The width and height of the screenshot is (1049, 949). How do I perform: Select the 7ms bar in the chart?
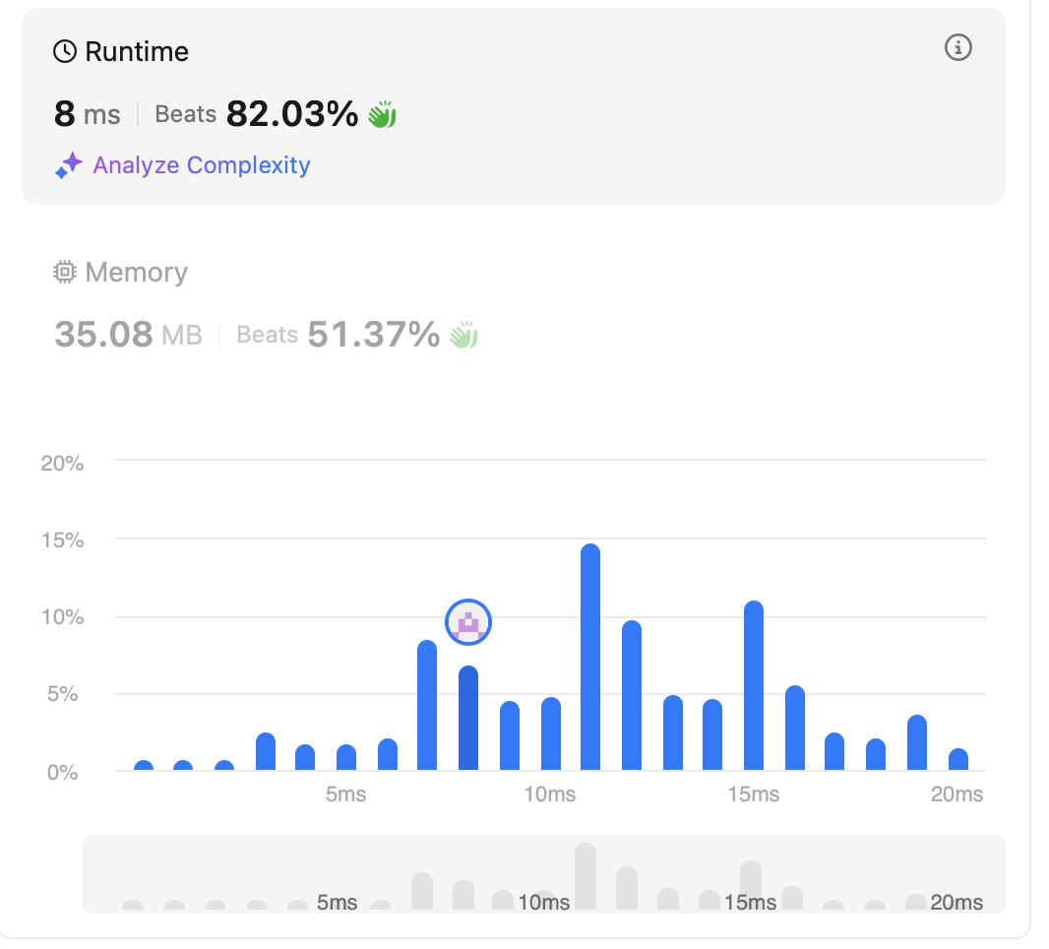(x=427, y=706)
